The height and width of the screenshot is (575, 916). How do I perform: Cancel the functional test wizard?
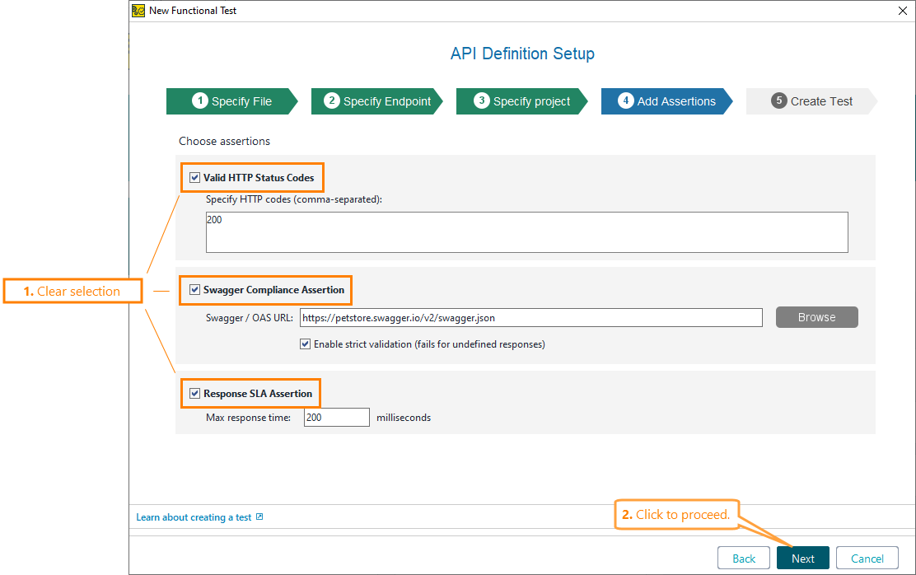tap(867, 558)
